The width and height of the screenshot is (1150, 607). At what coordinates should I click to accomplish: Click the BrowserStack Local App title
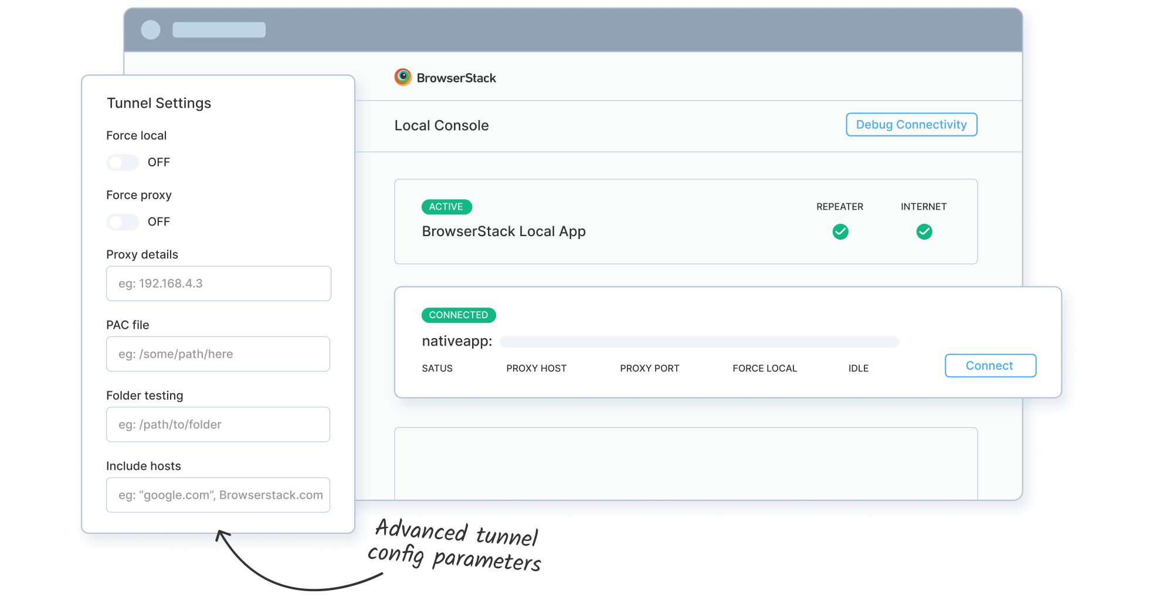point(504,231)
